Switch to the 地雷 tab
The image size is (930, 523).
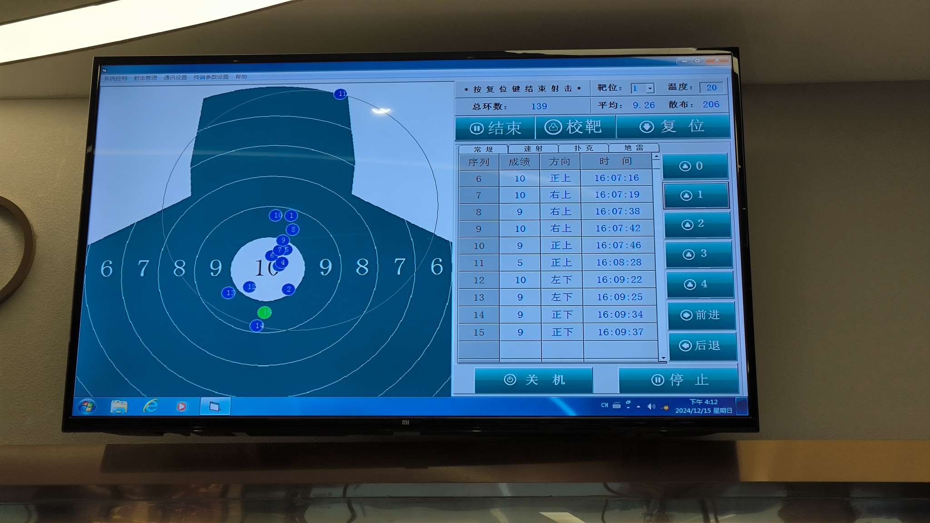pyautogui.click(x=633, y=148)
